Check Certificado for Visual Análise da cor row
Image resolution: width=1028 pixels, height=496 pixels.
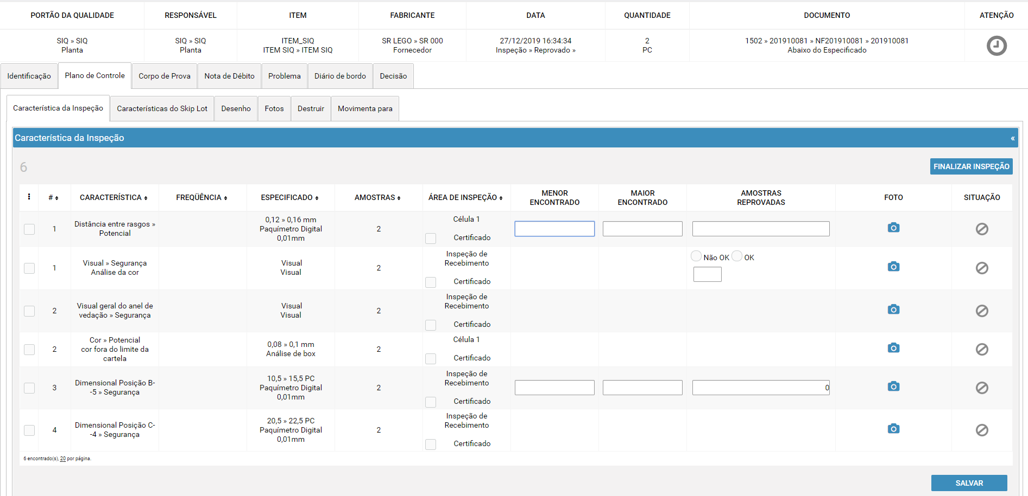pos(431,282)
